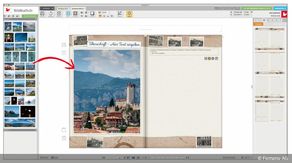
Task: Click the Undo (Rückgängig) arrow icon
Action: click(x=50, y=13)
